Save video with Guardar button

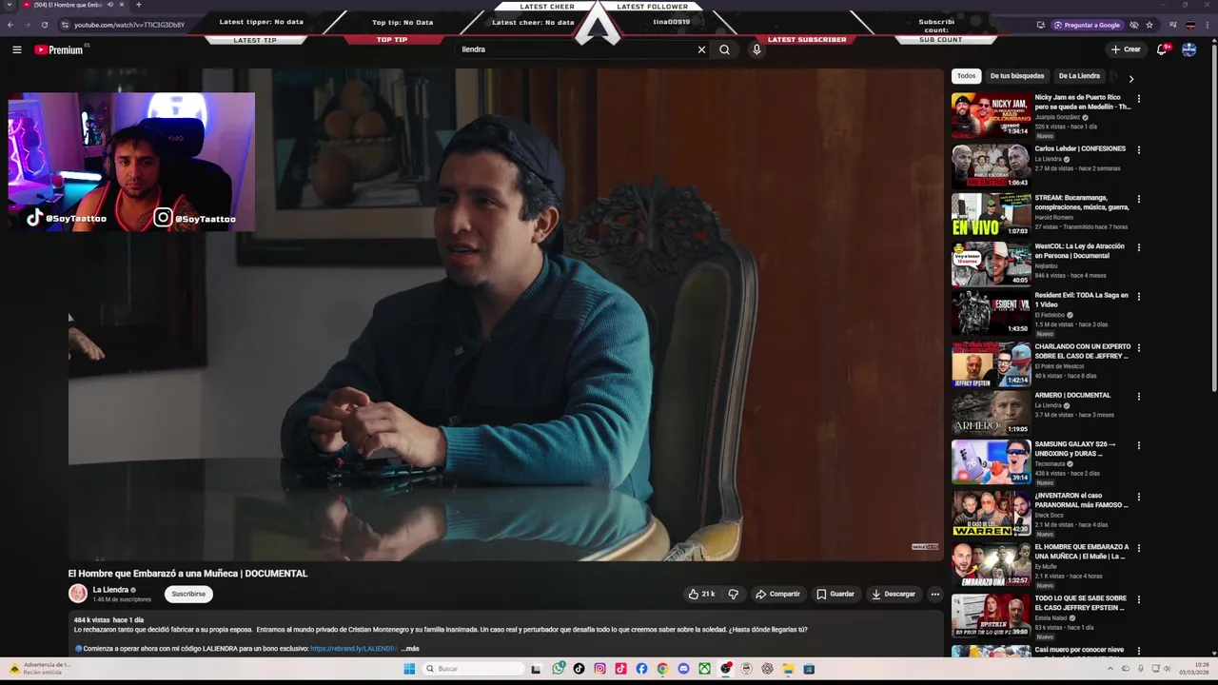(x=835, y=594)
